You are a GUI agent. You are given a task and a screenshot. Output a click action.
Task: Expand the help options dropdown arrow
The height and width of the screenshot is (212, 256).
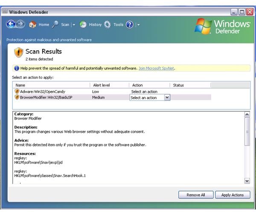coord(138,25)
